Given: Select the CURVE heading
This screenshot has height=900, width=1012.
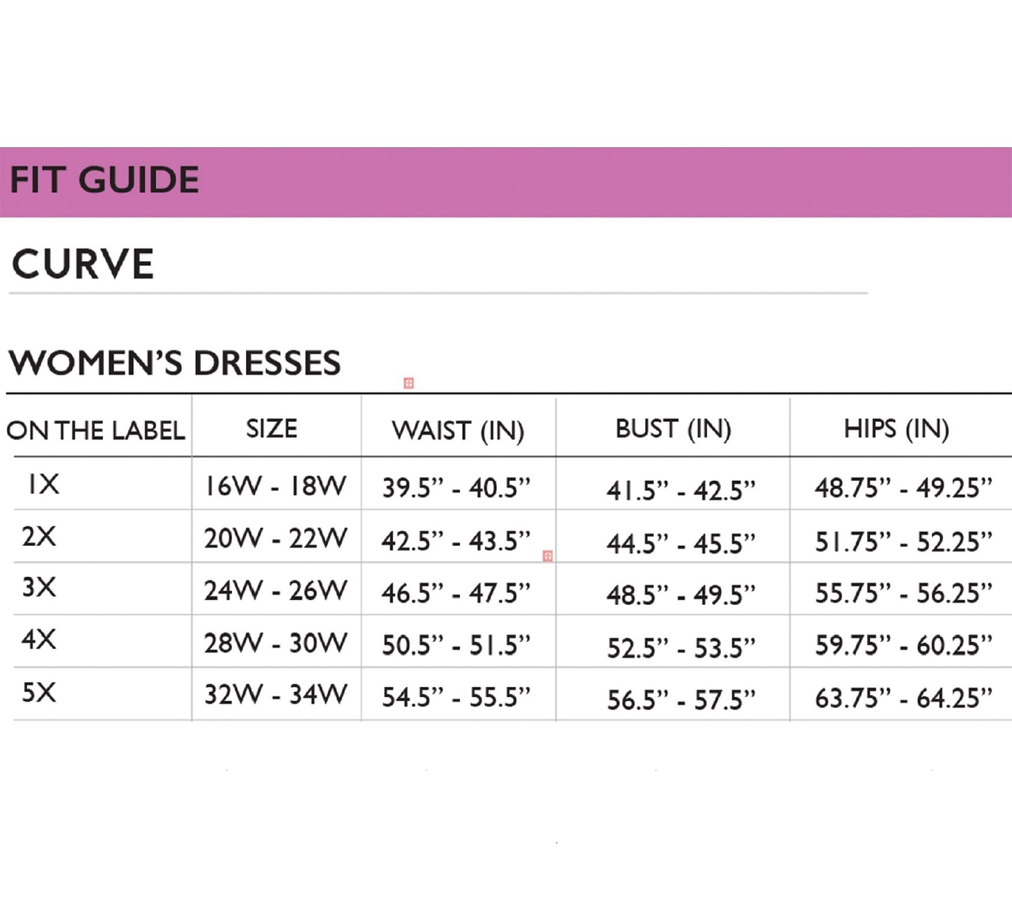Looking at the screenshot, I should click(x=83, y=265).
